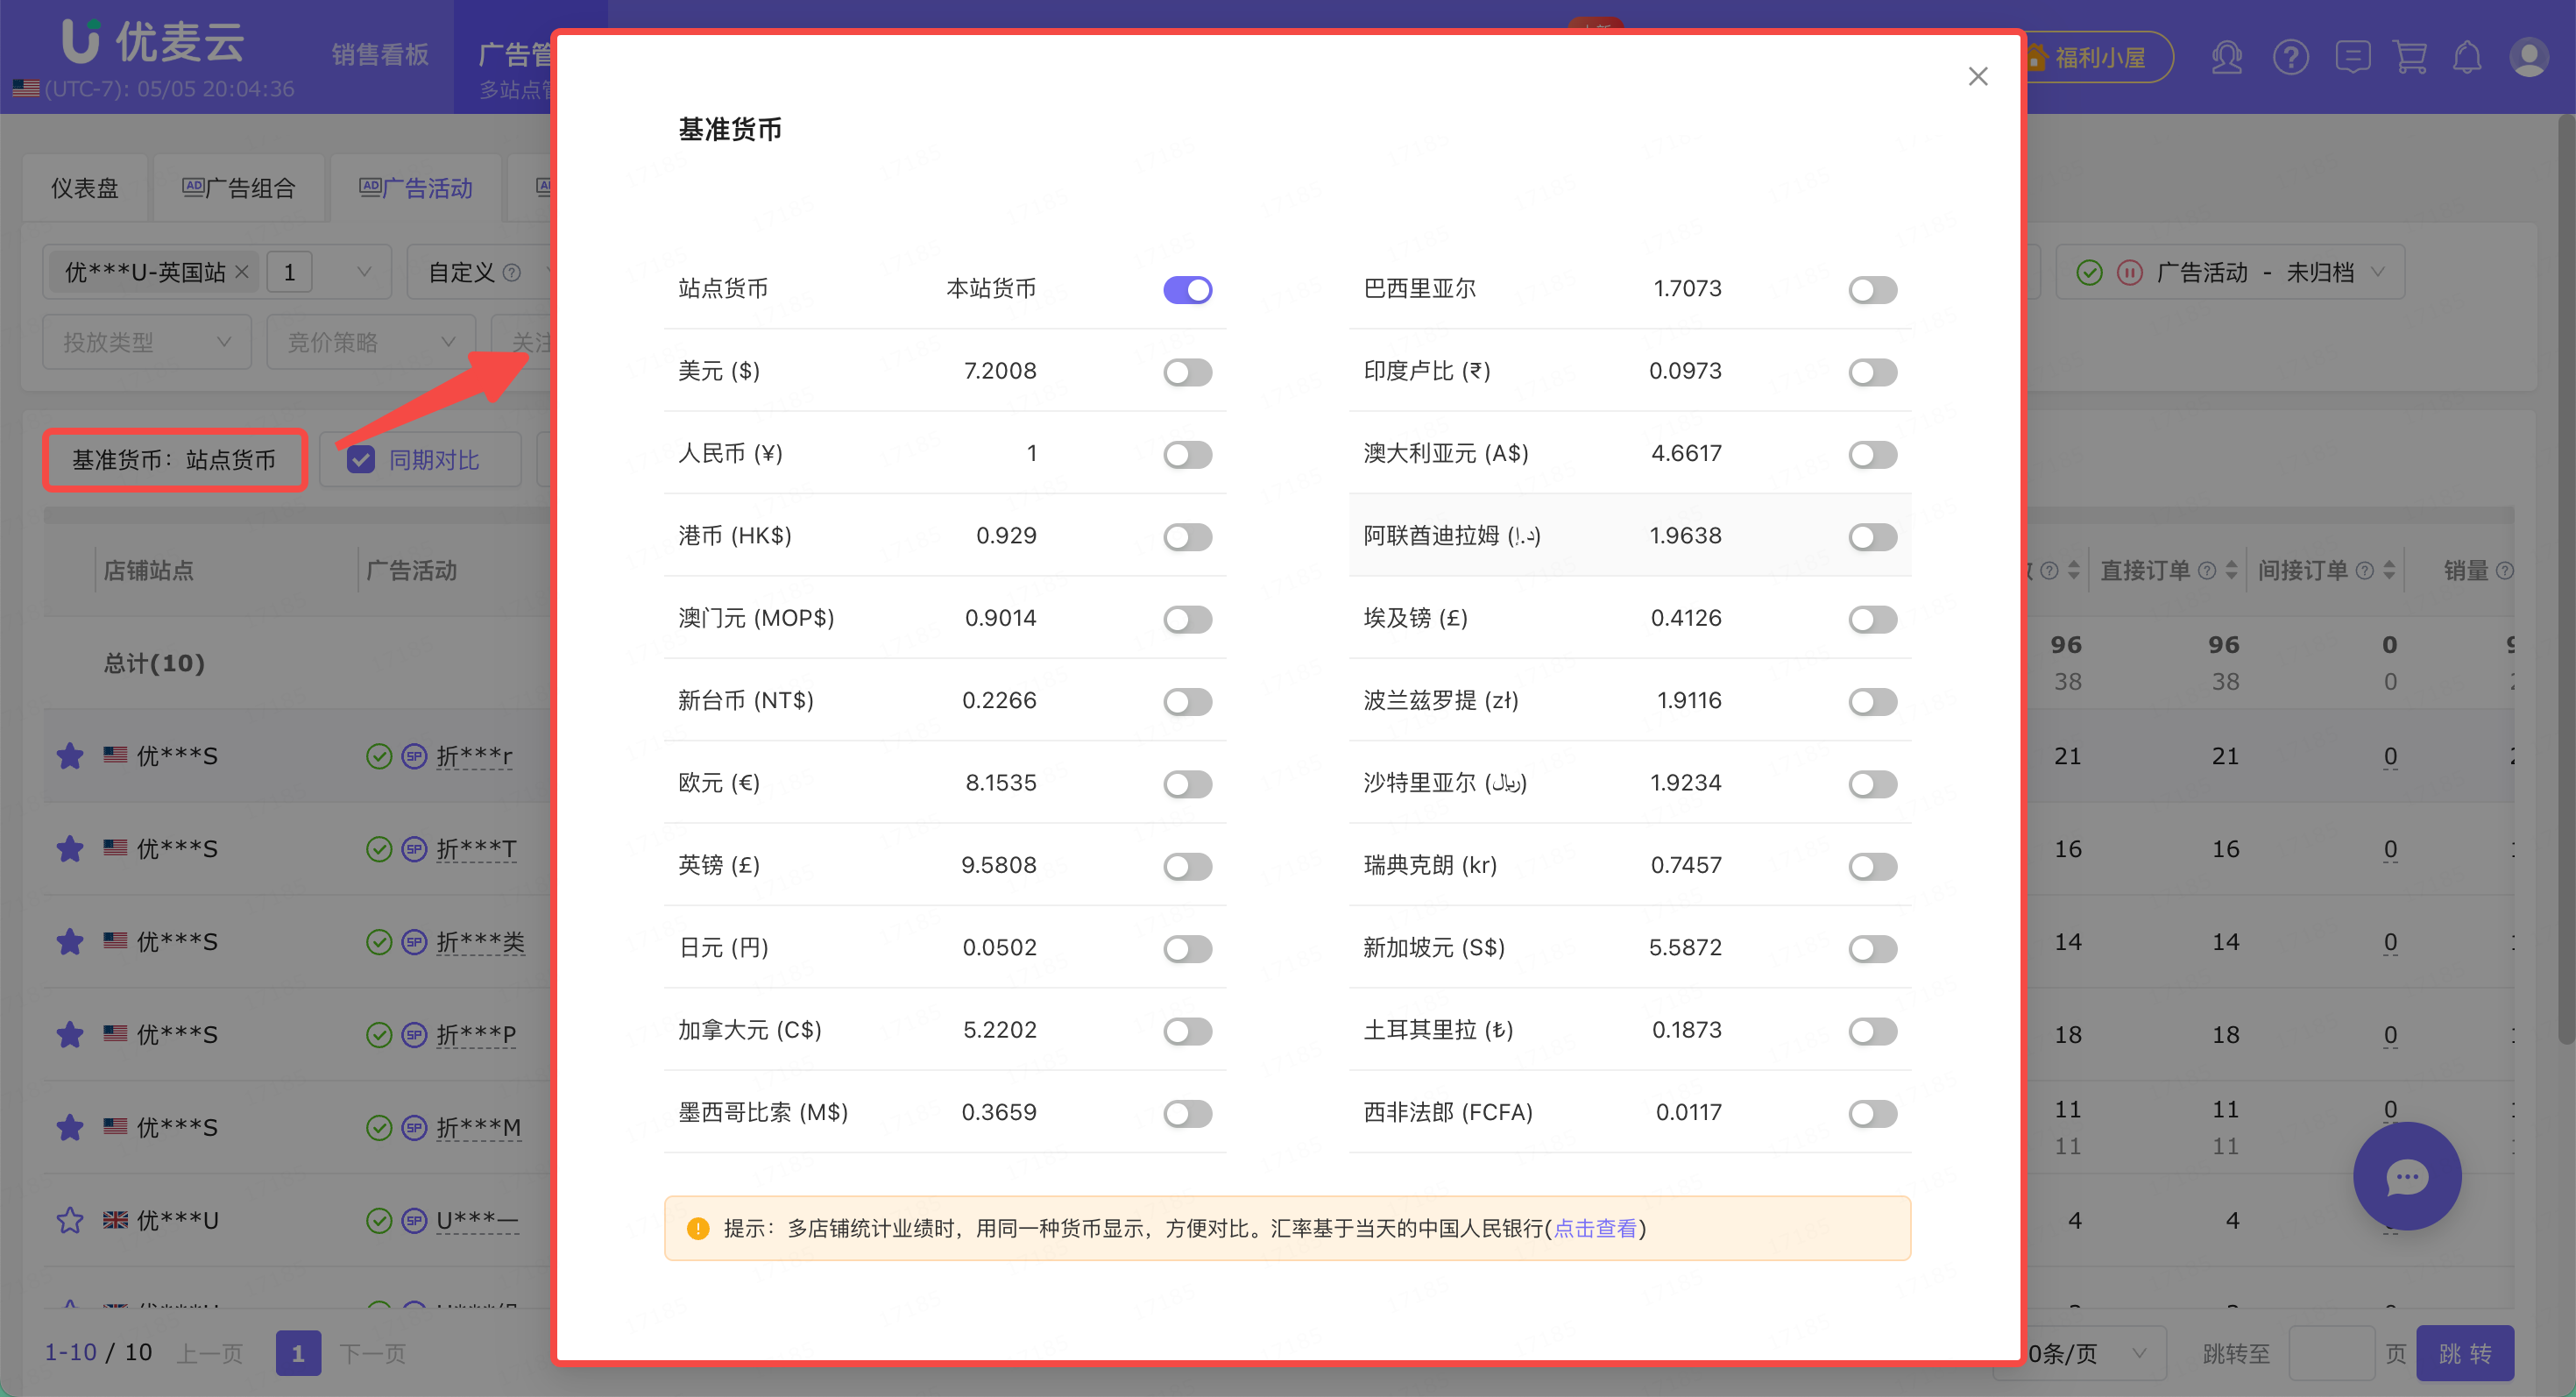Open the 福利小屋 button

[2098, 57]
